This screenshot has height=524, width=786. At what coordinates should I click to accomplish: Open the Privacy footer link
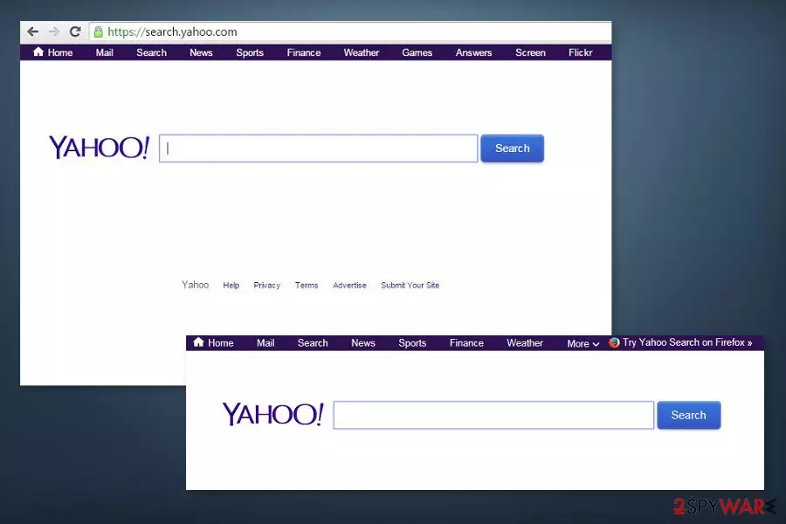tap(266, 286)
